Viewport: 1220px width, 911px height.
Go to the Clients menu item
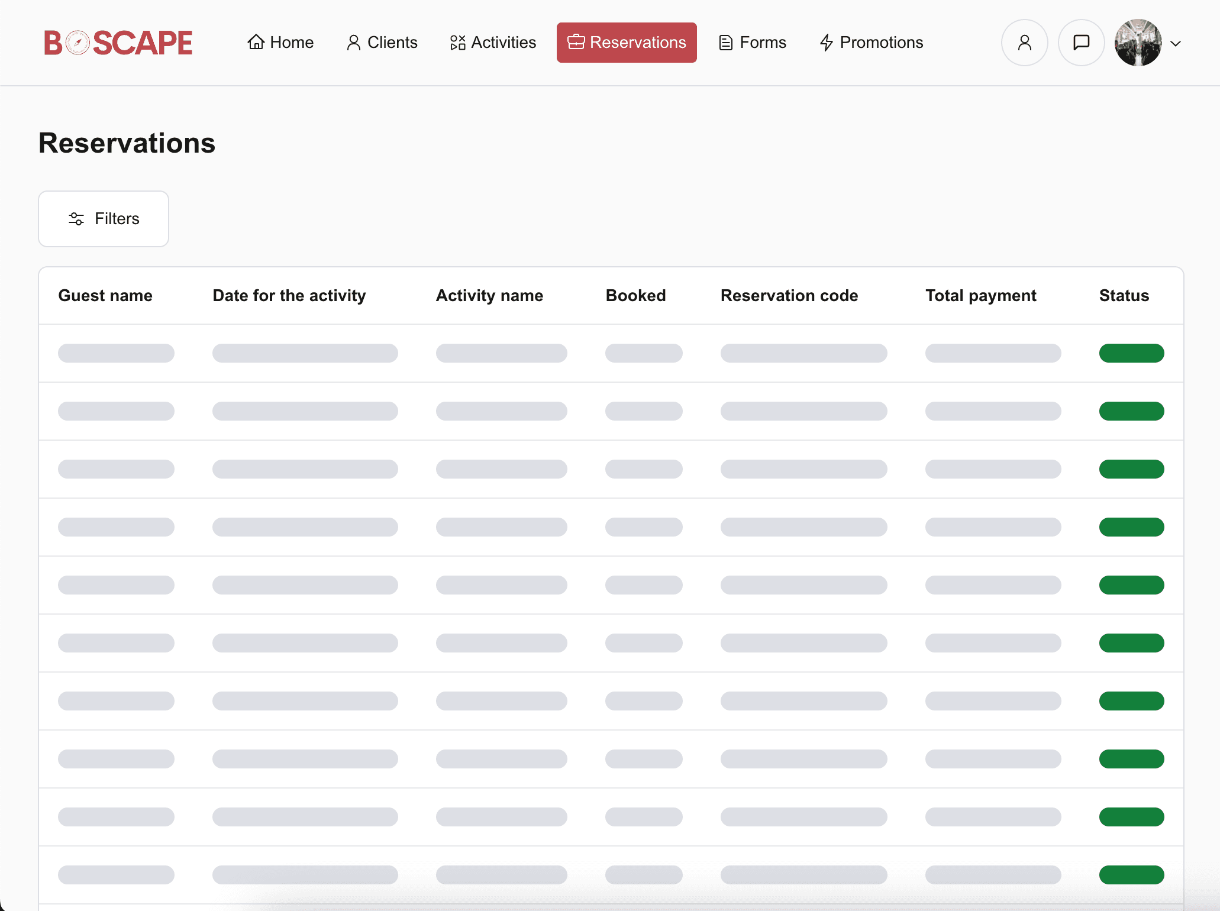[x=382, y=43]
